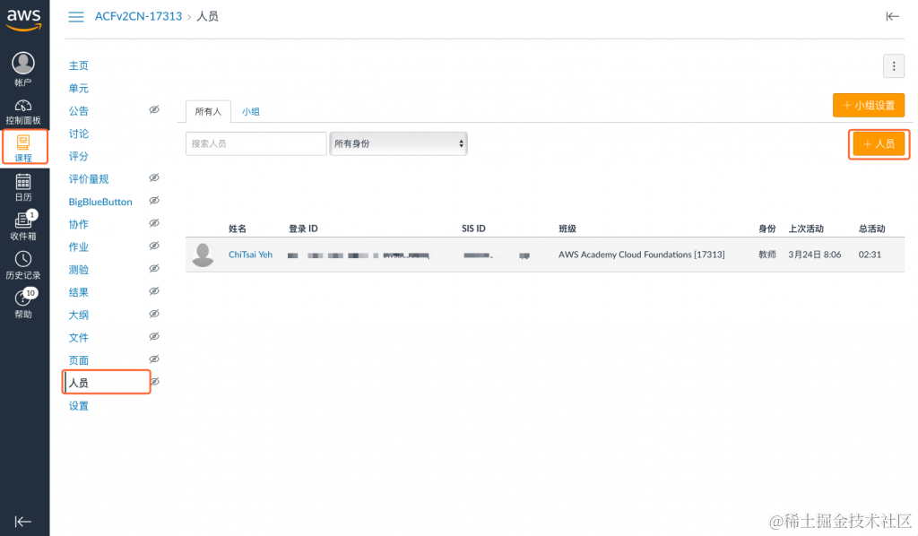The image size is (918, 536).
Task: Click the hidden-eye icon beside 大纲
Action: pyautogui.click(x=154, y=314)
